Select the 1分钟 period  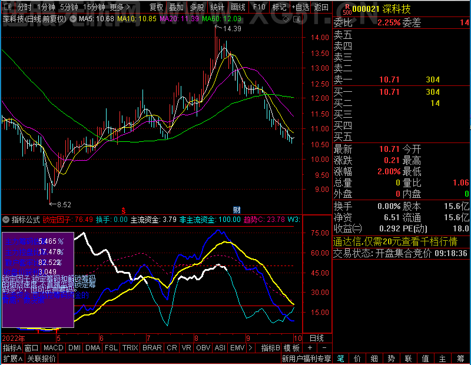46,7
